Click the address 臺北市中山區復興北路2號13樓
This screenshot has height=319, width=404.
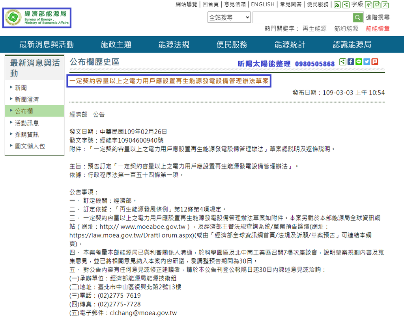click(139, 287)
